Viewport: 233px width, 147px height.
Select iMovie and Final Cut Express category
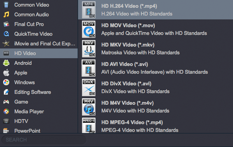tap(39, 43)
